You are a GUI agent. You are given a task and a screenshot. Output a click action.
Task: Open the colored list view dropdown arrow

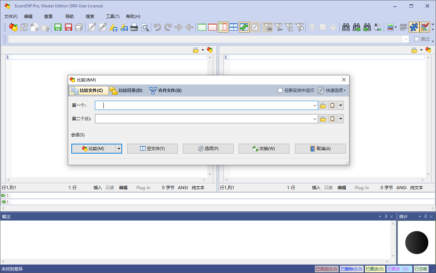[396, 27]
